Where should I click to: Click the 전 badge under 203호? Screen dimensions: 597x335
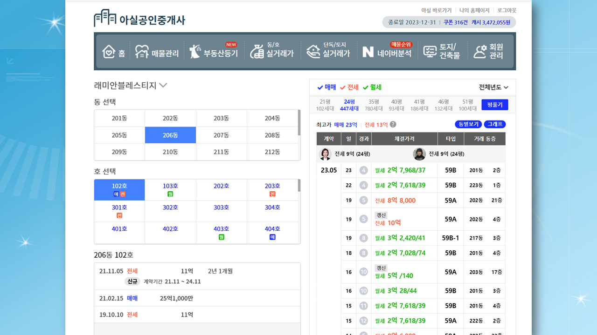[272, 194]
